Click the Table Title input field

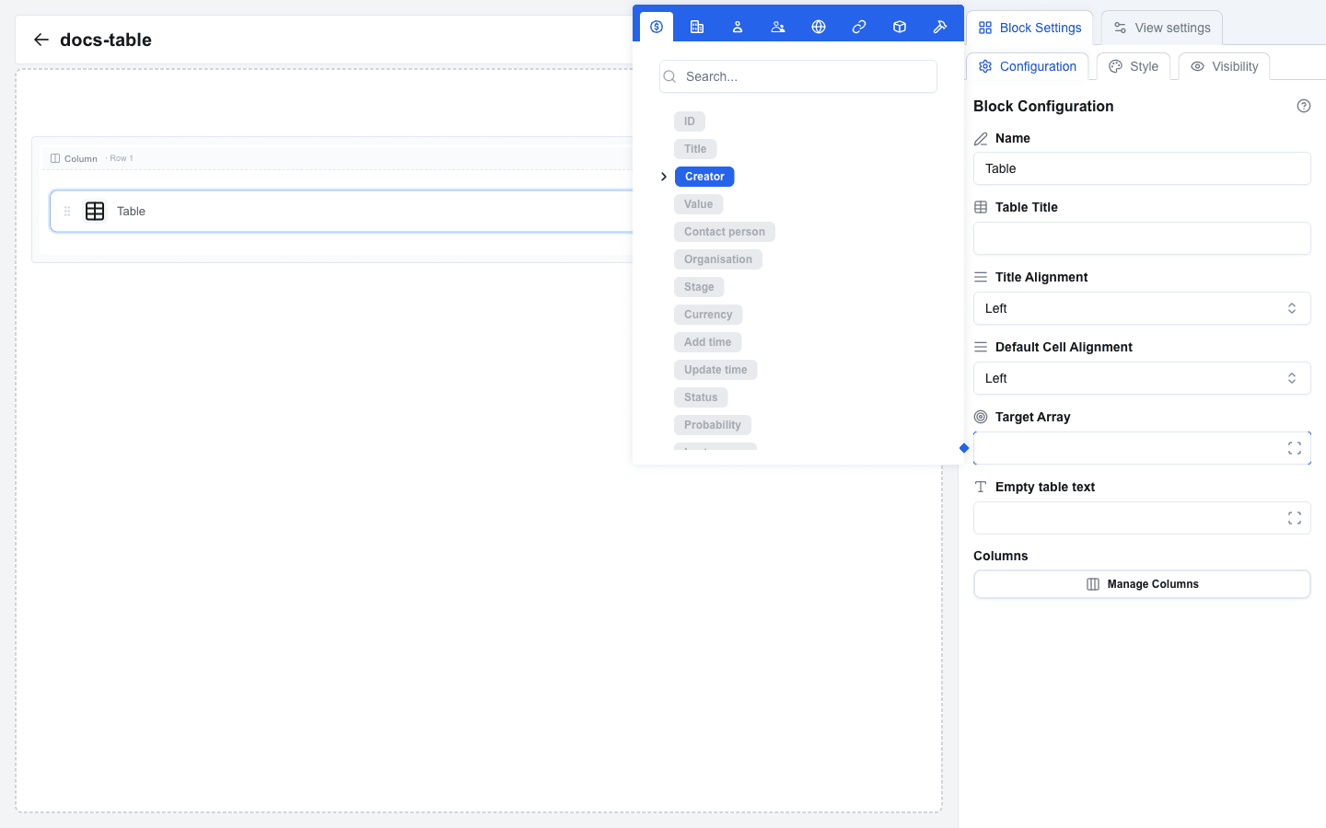point(1142,238)
